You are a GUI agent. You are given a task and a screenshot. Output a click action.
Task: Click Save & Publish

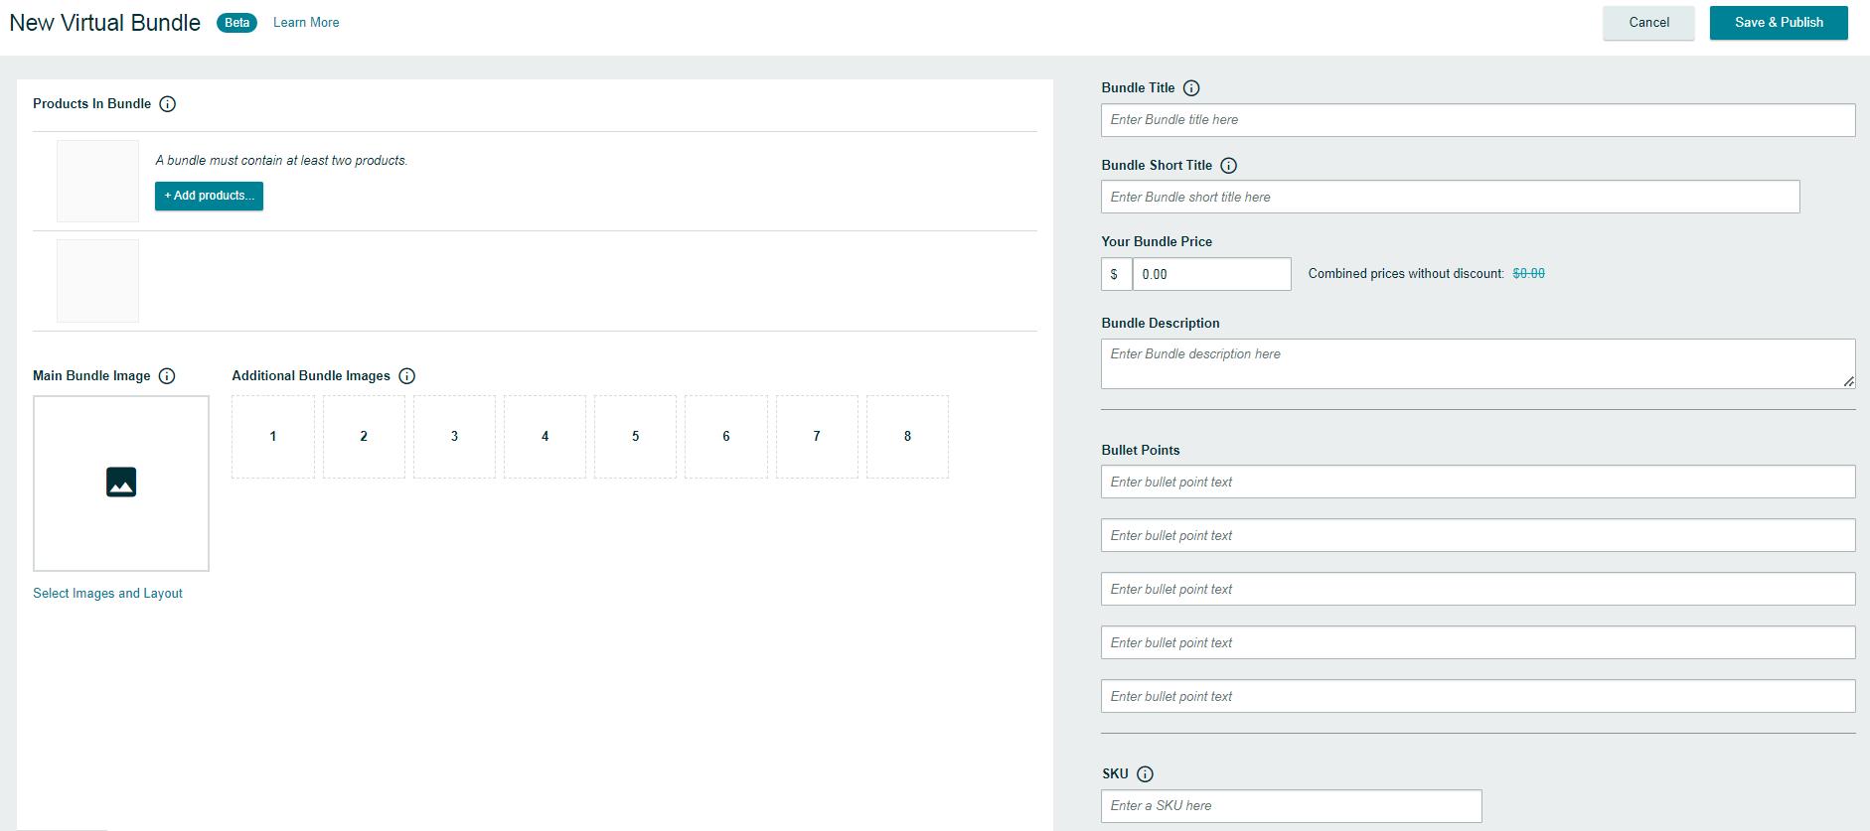[1779, 23]
